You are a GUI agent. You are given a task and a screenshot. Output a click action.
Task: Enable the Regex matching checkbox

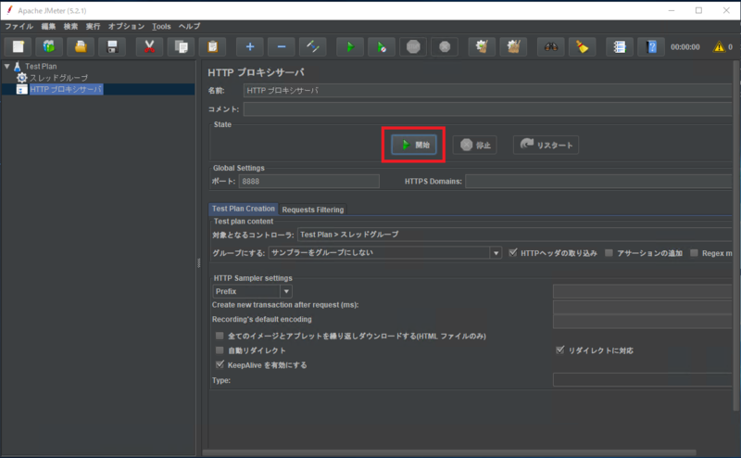[x=694, y=253]
